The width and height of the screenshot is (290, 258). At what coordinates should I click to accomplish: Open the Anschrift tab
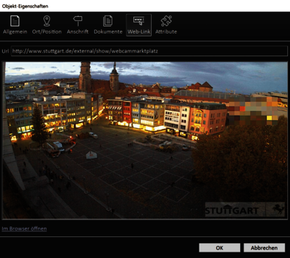pos(78,25)
